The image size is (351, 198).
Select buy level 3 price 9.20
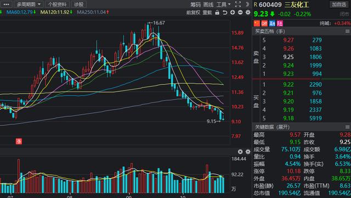(288, 102)
